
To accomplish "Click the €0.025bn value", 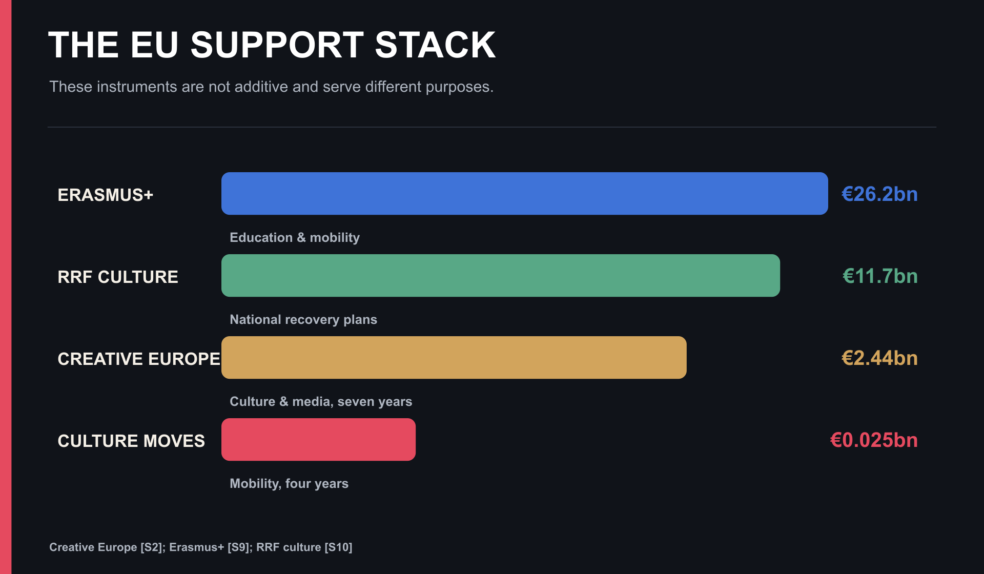I will [x=874, y=440].
